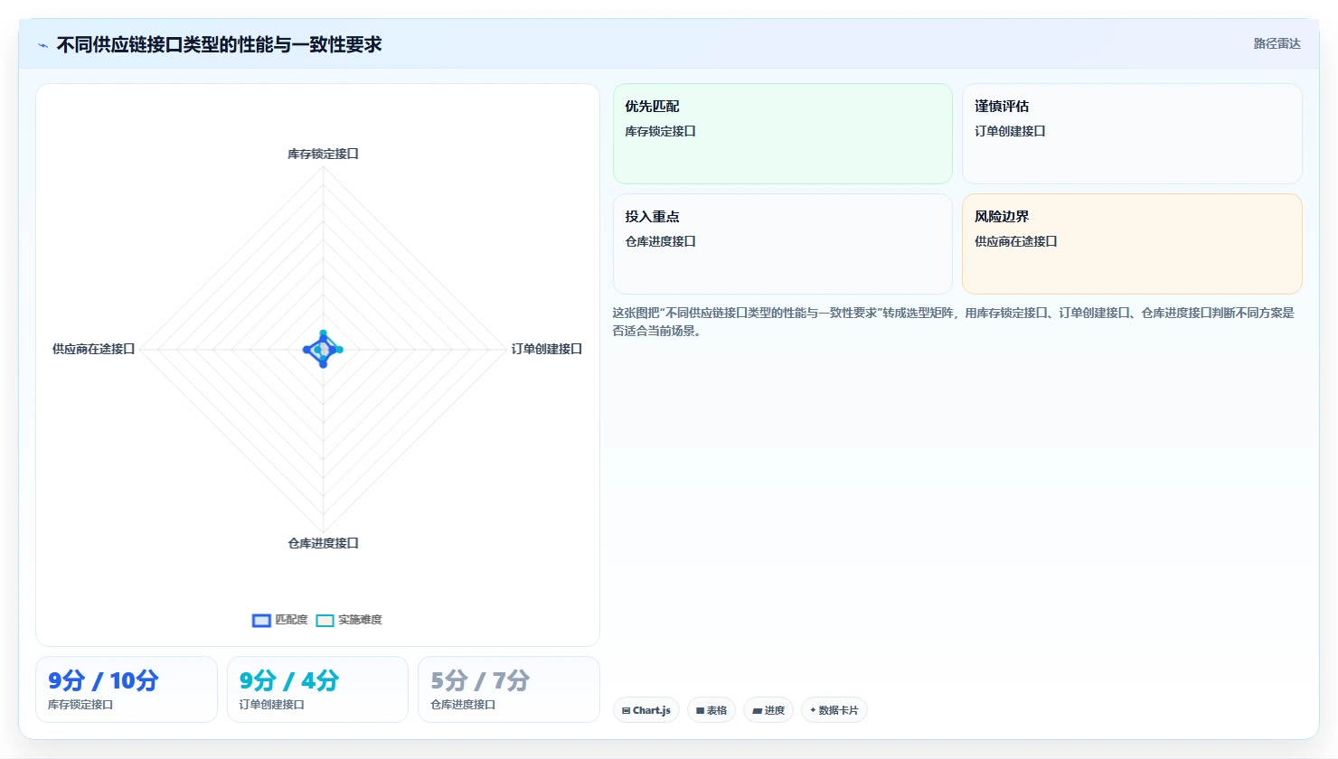Screen dimensions: 1338x759
Task: Click the 进度 tag
Action: (768, 710)
